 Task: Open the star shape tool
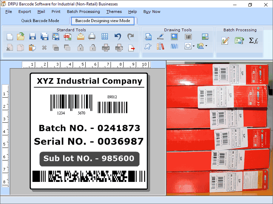point(147,46)
